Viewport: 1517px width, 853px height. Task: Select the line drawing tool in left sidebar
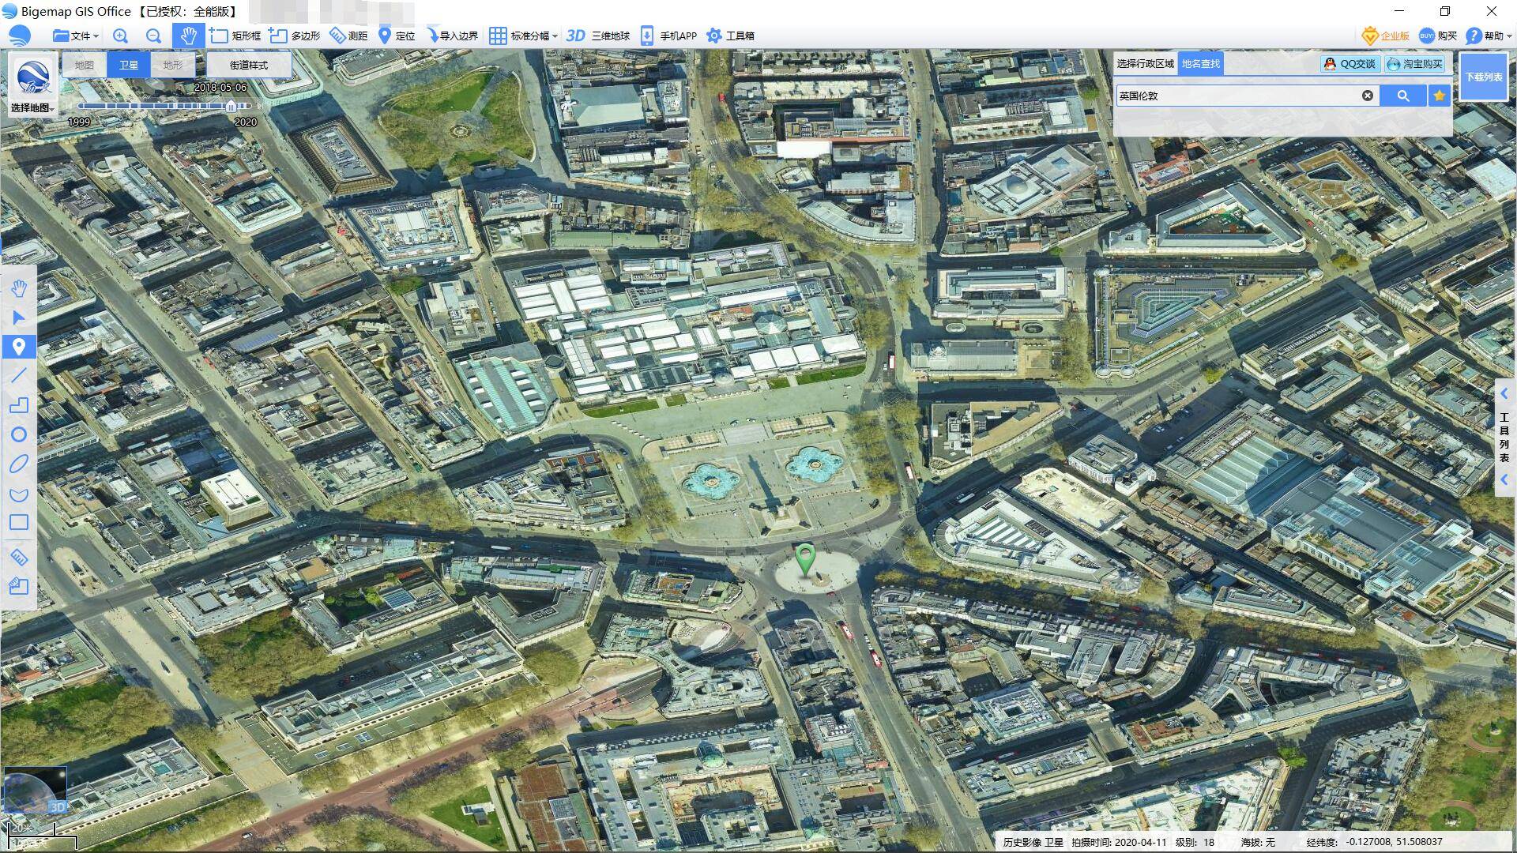tap(19, 375)
